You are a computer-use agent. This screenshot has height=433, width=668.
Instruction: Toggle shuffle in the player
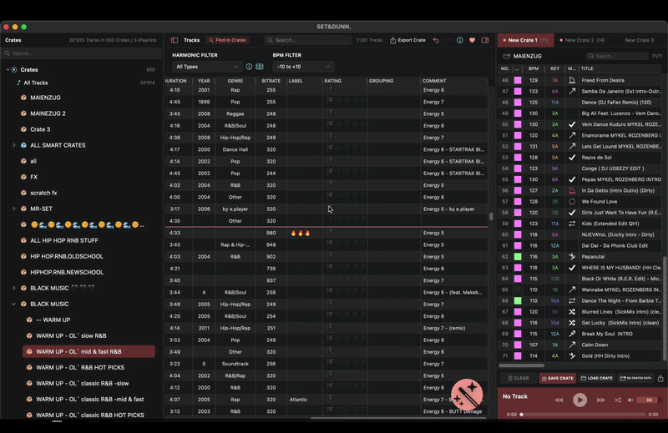(617, 400)
